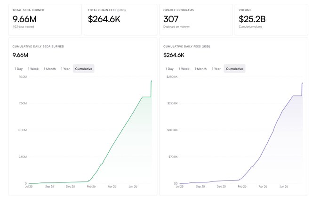This screenshot has height=197, width=320.
Task: Click the $25.2B volume value
Action: tap(252, 19)
